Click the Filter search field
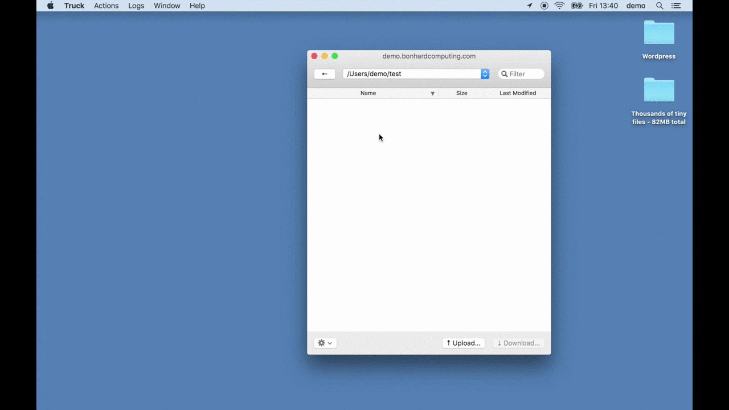This screenshot has width=729, height=410. pos(521,74)
